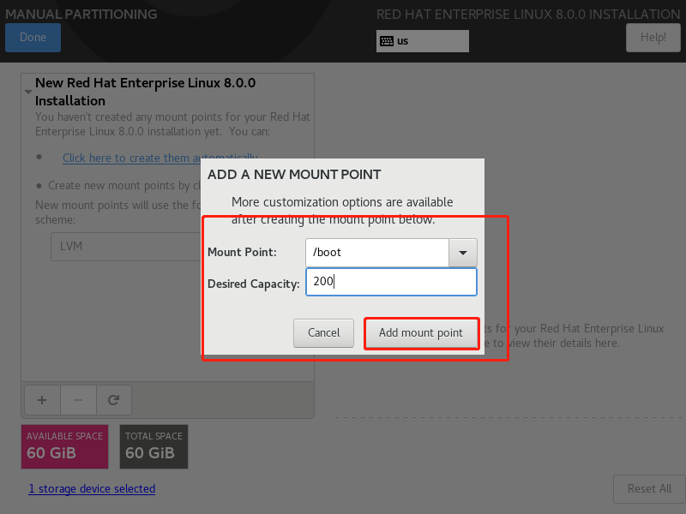Screen dimensions: 686x514
Task: Add a new mount point with plus icon
Action: point(42,400)
